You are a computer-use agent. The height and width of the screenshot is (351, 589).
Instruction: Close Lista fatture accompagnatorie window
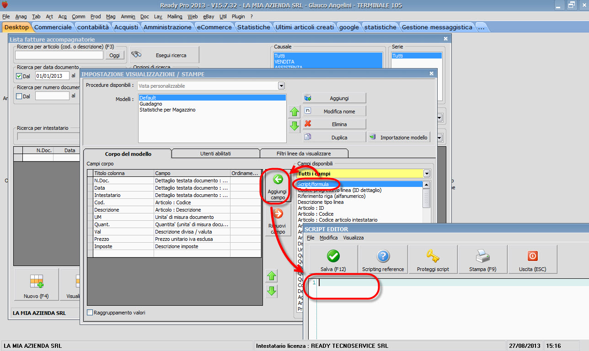point(445,39)
